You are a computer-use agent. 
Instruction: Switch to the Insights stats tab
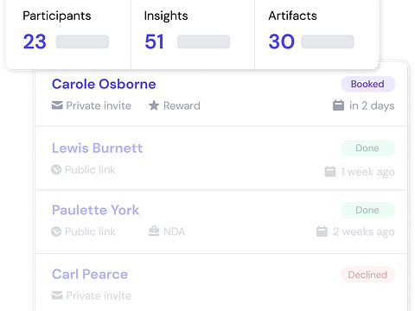tap(193, 32)
